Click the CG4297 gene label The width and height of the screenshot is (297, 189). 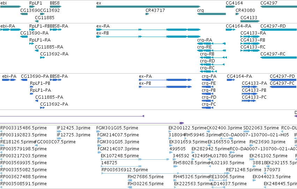click(269, 3)
